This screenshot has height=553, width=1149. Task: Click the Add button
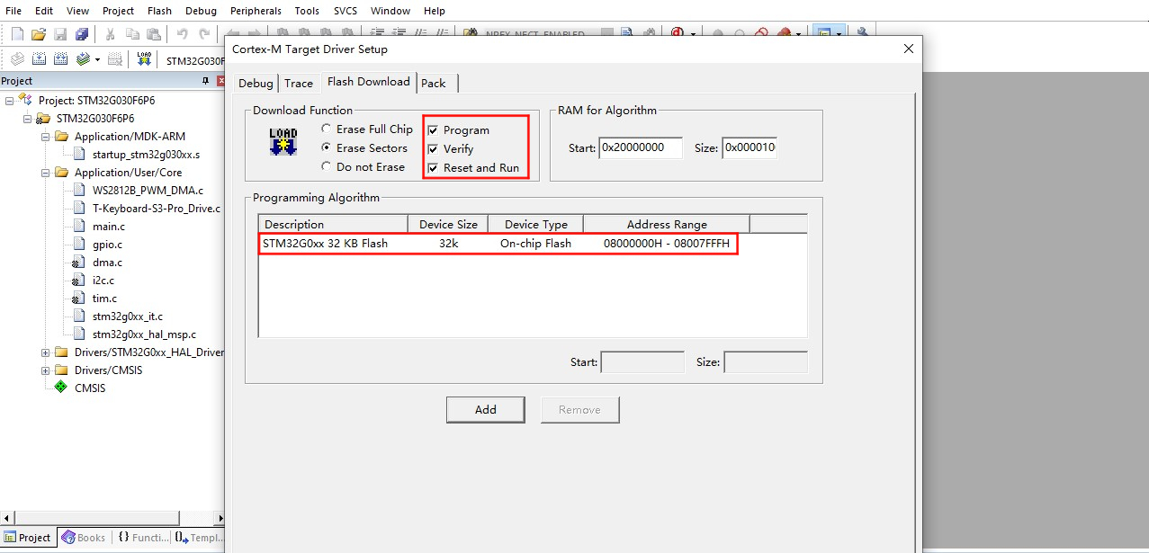[485, 410]
